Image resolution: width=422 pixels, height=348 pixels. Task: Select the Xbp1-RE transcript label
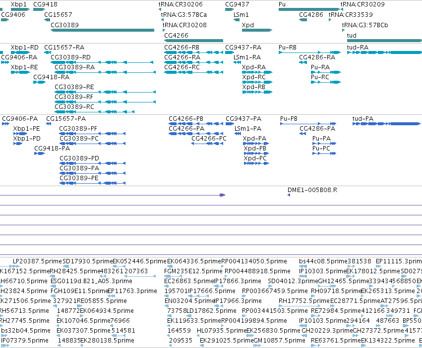(24, 67)
